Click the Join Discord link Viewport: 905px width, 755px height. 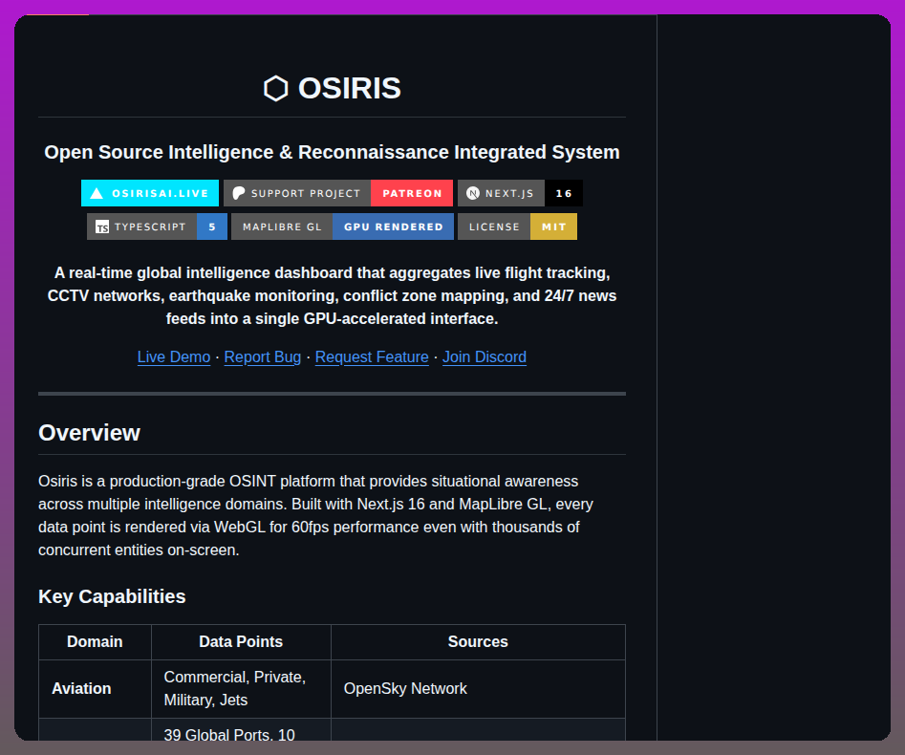tap(485, 356)
